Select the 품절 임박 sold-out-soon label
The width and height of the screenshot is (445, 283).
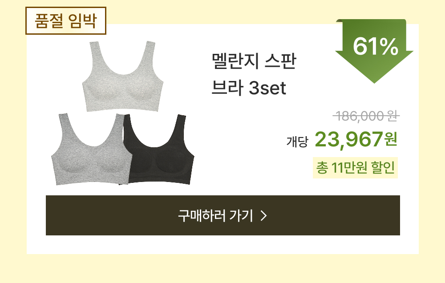66,21
